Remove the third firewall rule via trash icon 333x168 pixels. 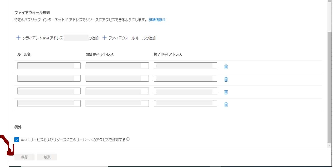[x=226, y=92]
